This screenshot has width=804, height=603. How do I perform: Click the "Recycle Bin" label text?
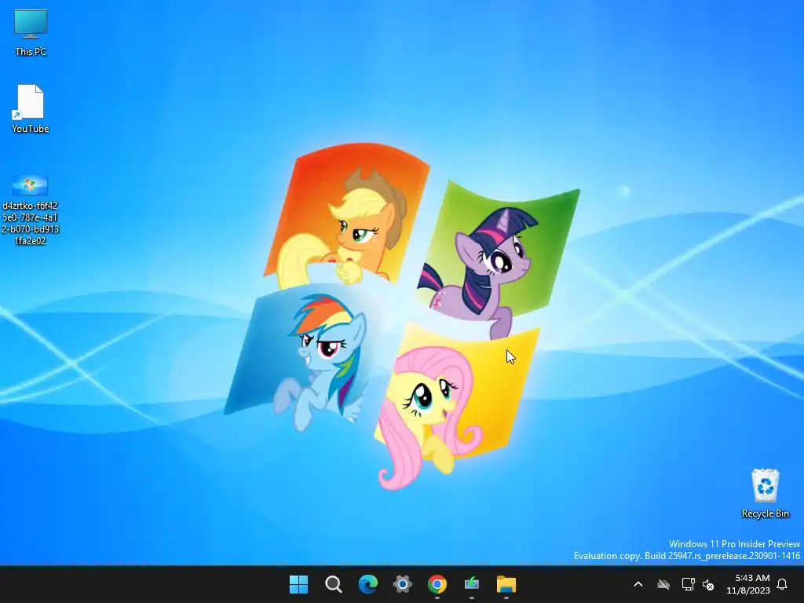pyautogui.click(x=765, y=513)
